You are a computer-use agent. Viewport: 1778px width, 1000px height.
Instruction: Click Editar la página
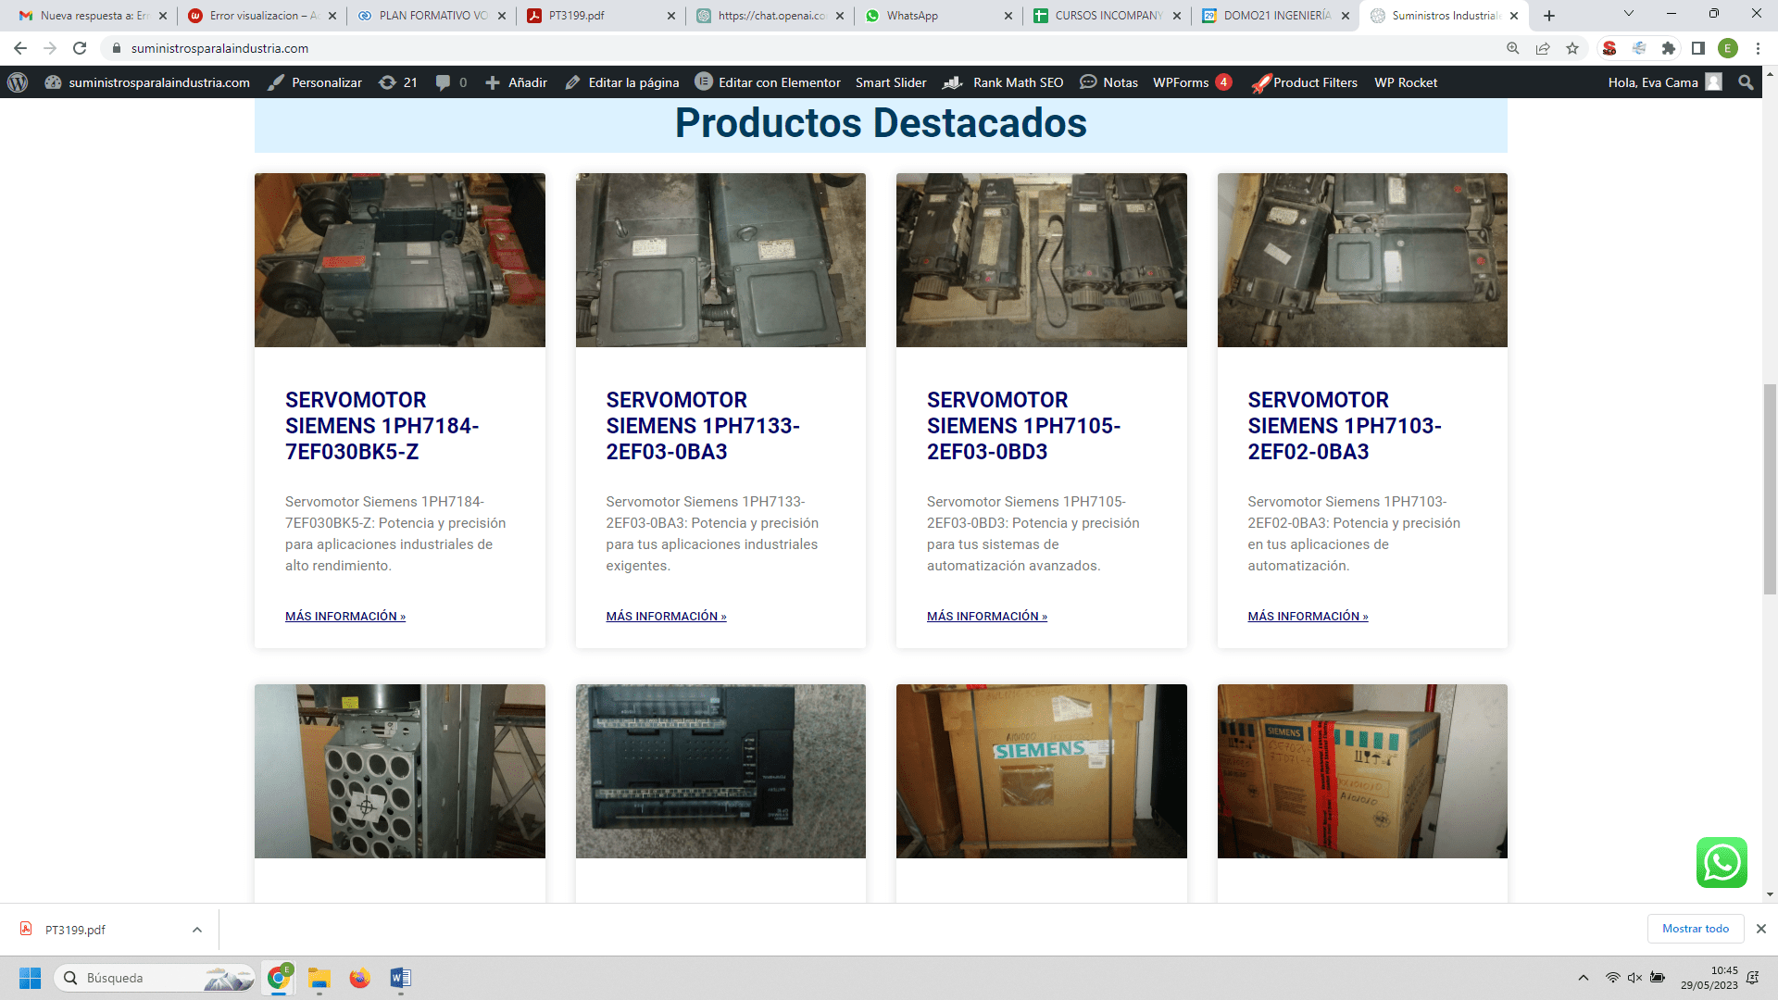(622, 82)
